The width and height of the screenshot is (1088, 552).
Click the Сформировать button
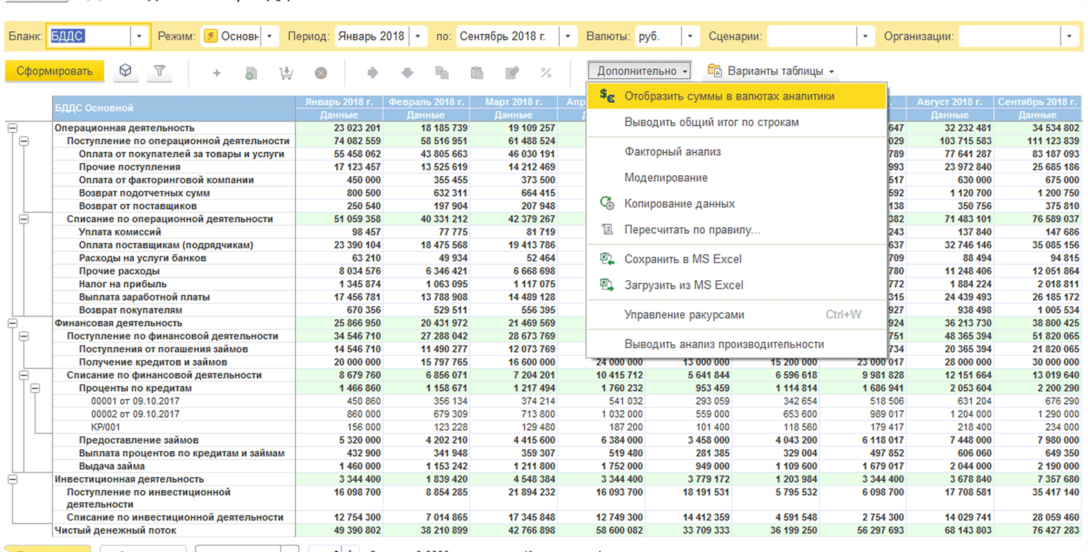click(55, 71)
